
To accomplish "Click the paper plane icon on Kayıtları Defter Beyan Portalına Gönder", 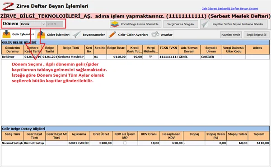I will (205, 24).
